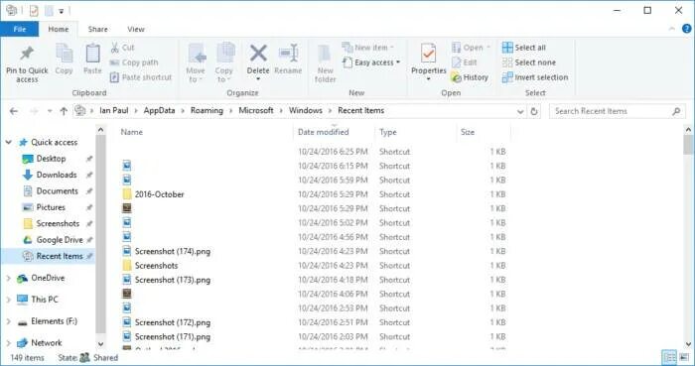
Task: Go up one folder level arrow
Action: 64,111
